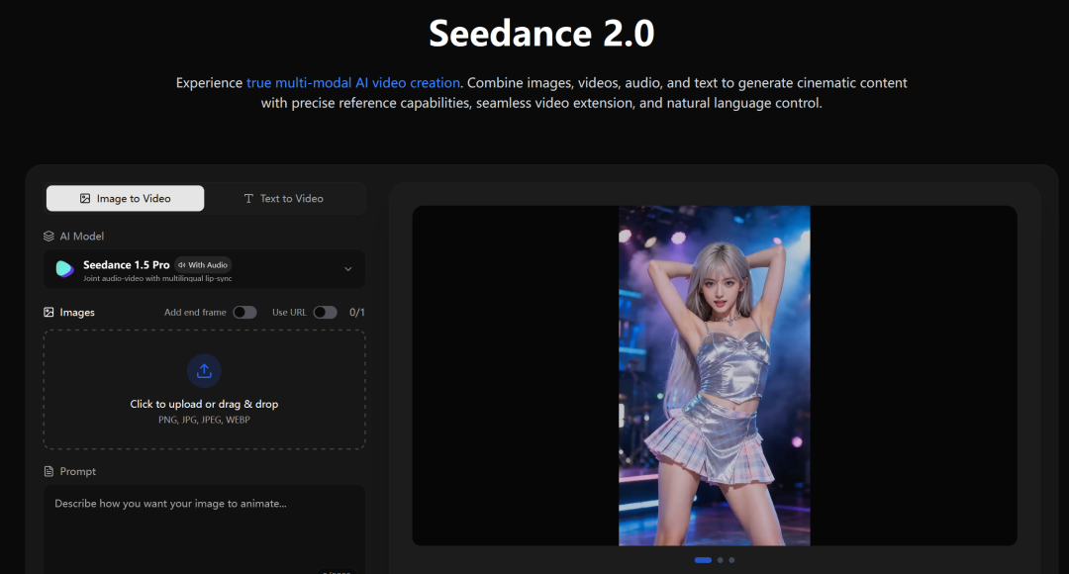Click the With Audio speaker badge
This screenshot has height=574, width=1069.
pyautogui.click(x=203, y=265)
